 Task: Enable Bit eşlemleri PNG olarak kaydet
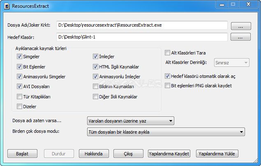[167, 86]
